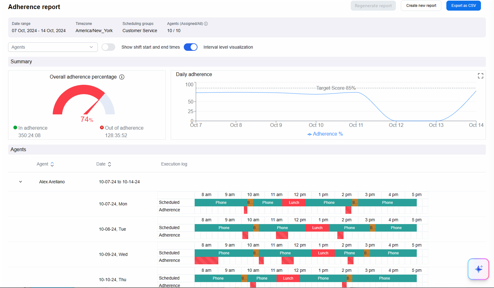Click the red Out of adherence icon

coord(102,127)
